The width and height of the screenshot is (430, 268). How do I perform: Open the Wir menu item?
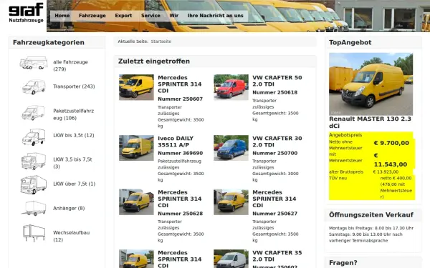click(x=174, y=16)
